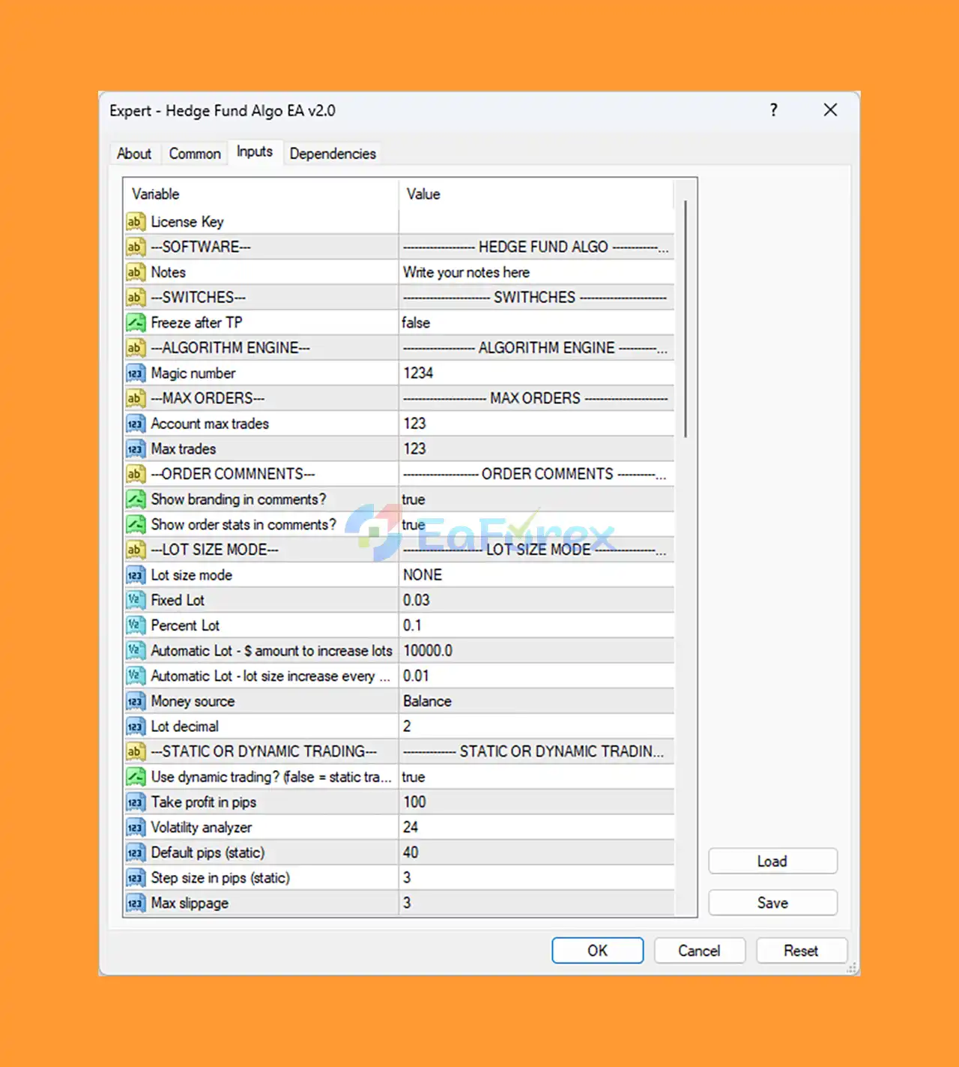Image resolution: width=959 pixels, height=1067 pixels.
Task: Click the boolean icon beside Show branding in comments
Action: point(135,499)
